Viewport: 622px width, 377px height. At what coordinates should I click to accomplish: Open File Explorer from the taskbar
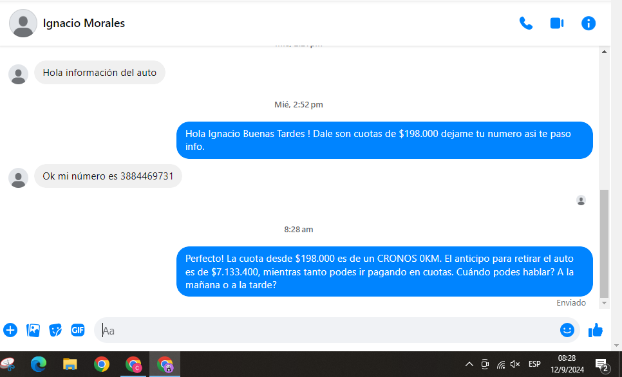click(70, 364)
